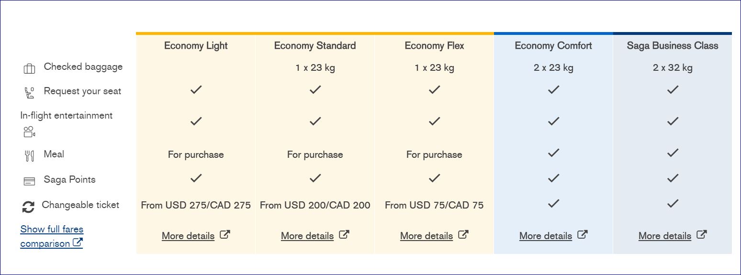This screenshot has width=741, height=275.
Task: Click external link icon under Economy Light
Action: tap(225, 235)
